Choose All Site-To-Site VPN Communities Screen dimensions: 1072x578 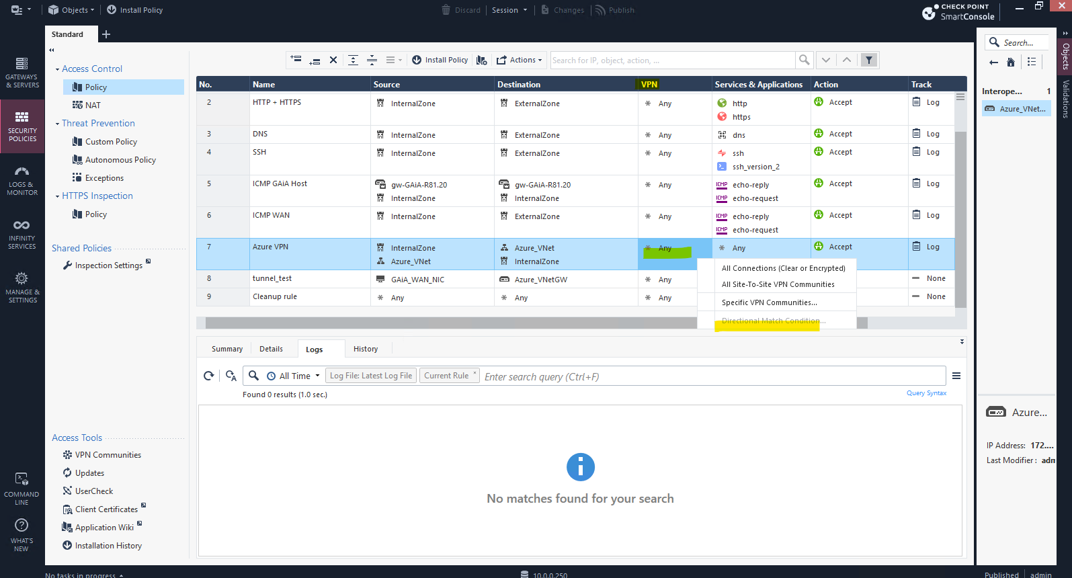click(x=778, y=284)
